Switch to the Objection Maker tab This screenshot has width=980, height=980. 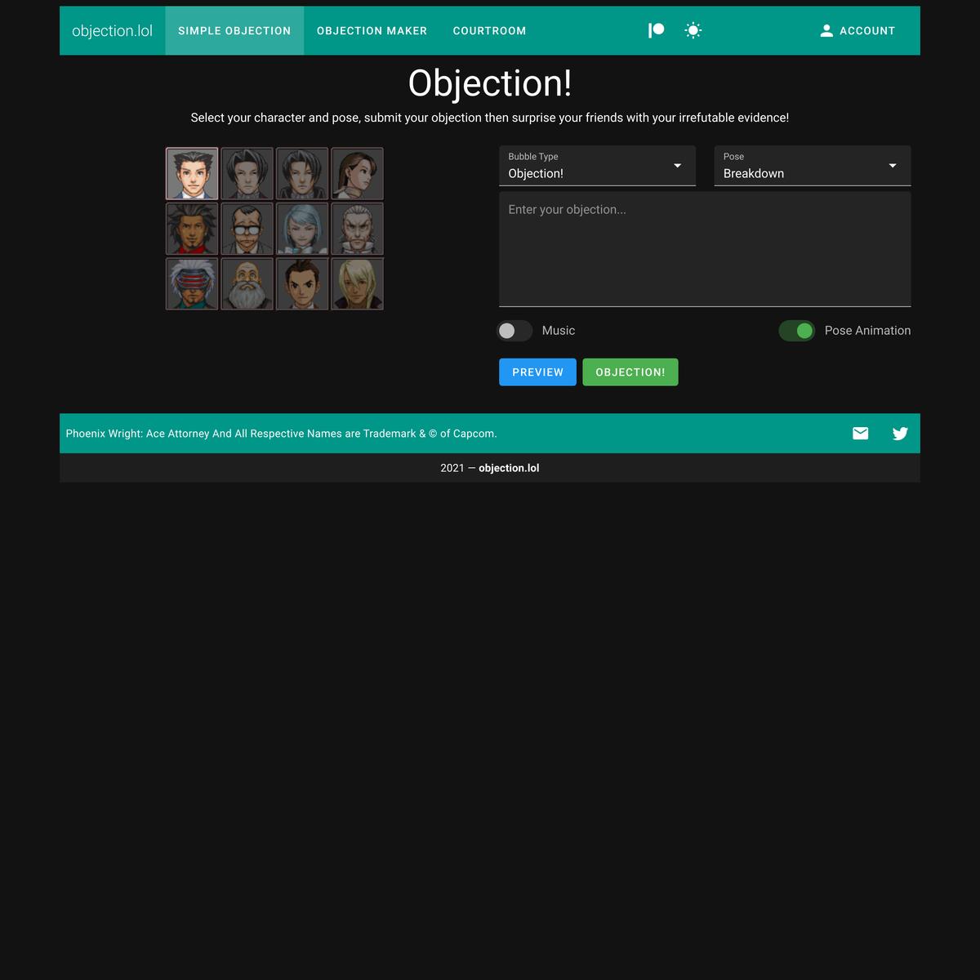[x=372, y=31]
